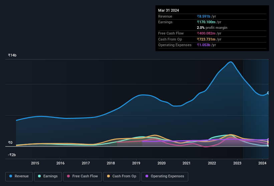This screenshot has height=186, width=274.
Task: Click the 2020 x-axis label
Action: [x=162, y=163]
